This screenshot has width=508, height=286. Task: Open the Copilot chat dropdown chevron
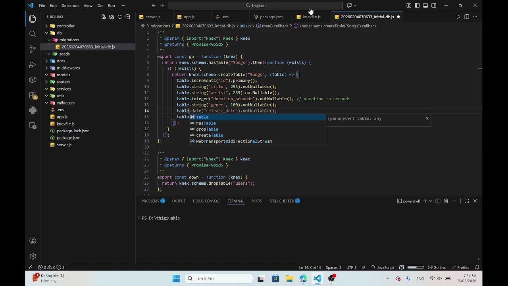pos(355,6)
